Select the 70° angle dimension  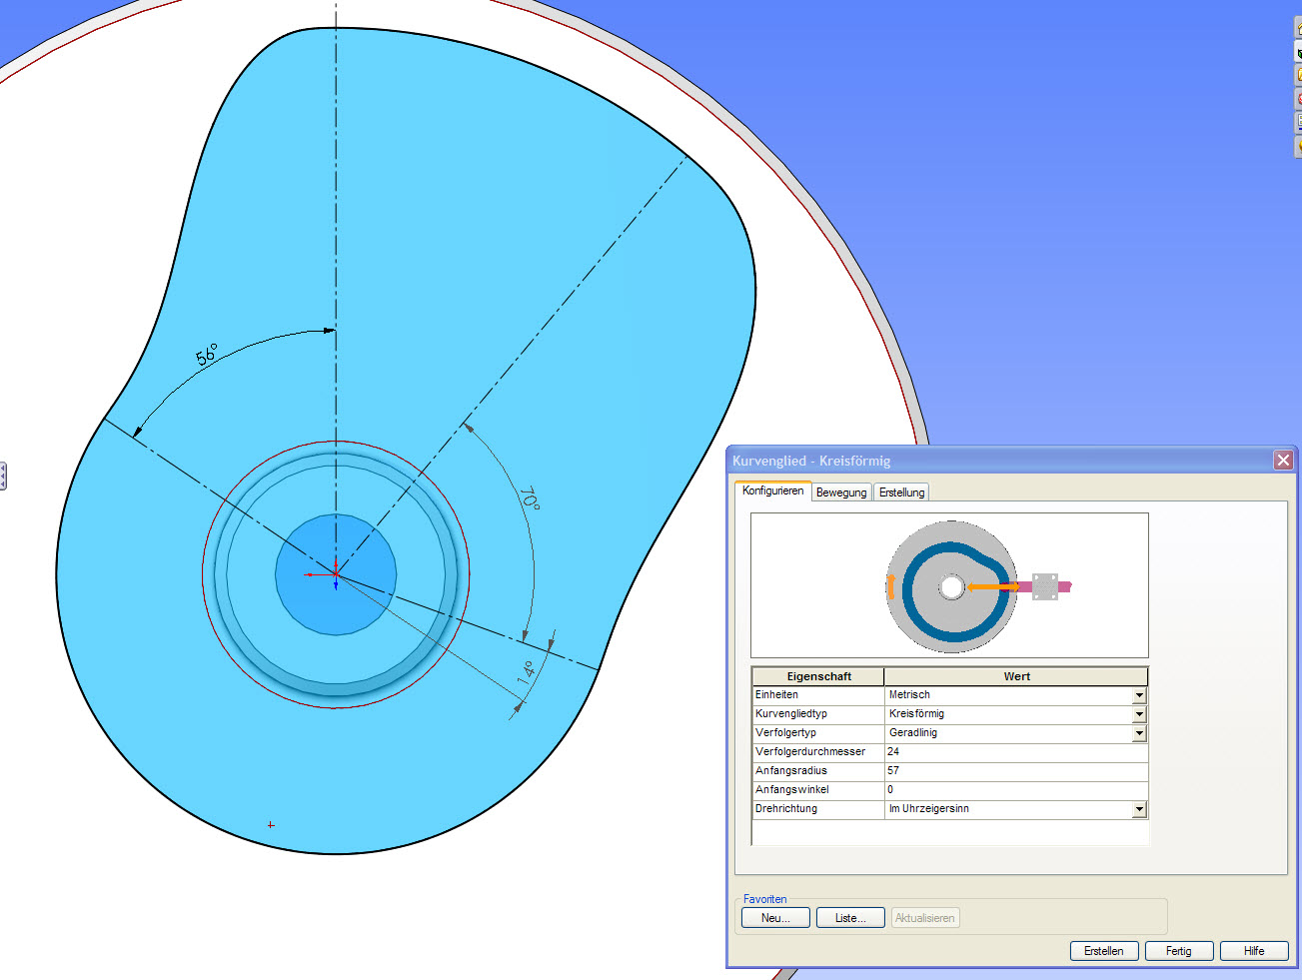(530, 498)
